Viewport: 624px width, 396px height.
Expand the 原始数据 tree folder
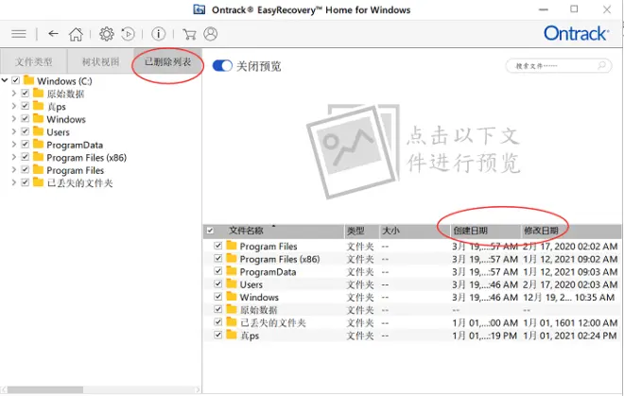coord(14,94)
